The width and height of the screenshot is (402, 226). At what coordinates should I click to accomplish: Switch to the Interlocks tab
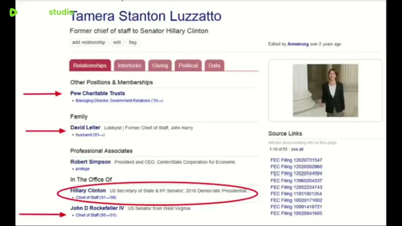pos(129,65)
